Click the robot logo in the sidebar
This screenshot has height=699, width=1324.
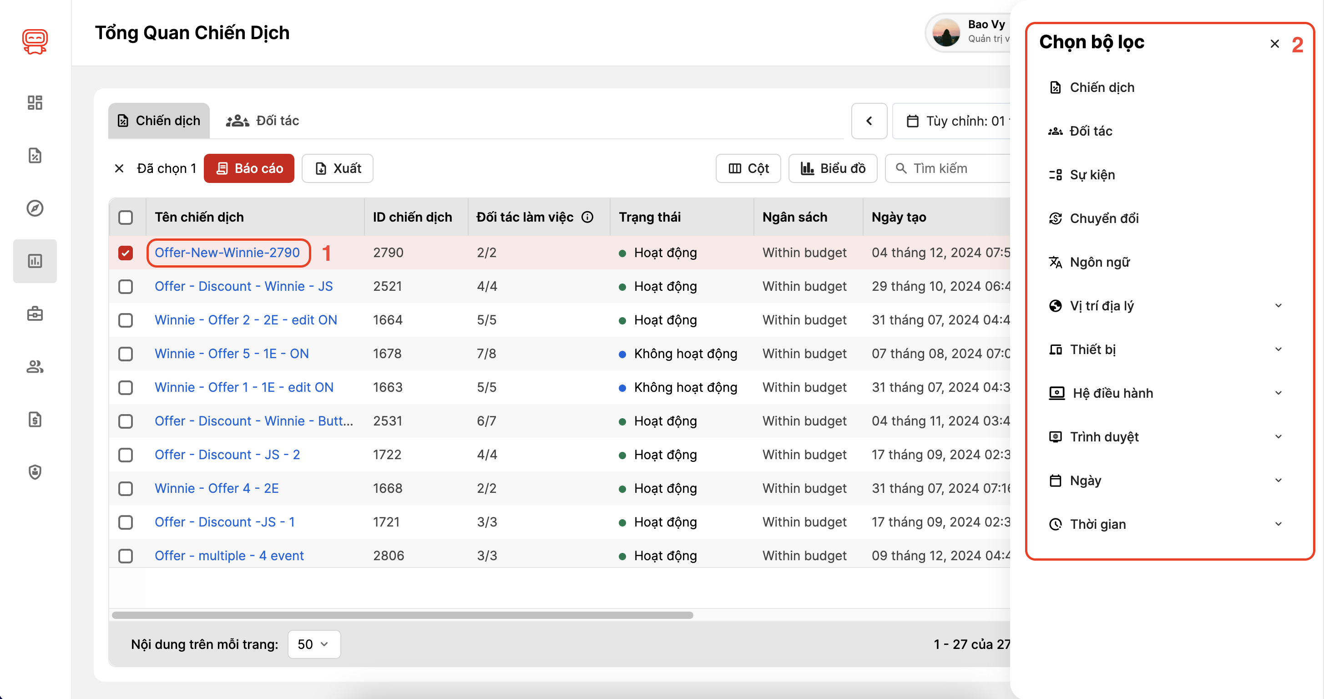tap(35, 41)
